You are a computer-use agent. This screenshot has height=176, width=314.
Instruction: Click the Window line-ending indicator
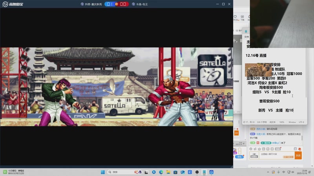[x=292, y=122]
